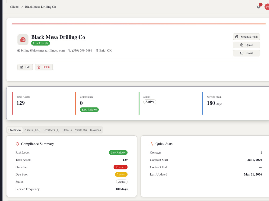Click the Compliance Summary heading
The height and width of the screenshot is (201, 269).
pos(37,144)
